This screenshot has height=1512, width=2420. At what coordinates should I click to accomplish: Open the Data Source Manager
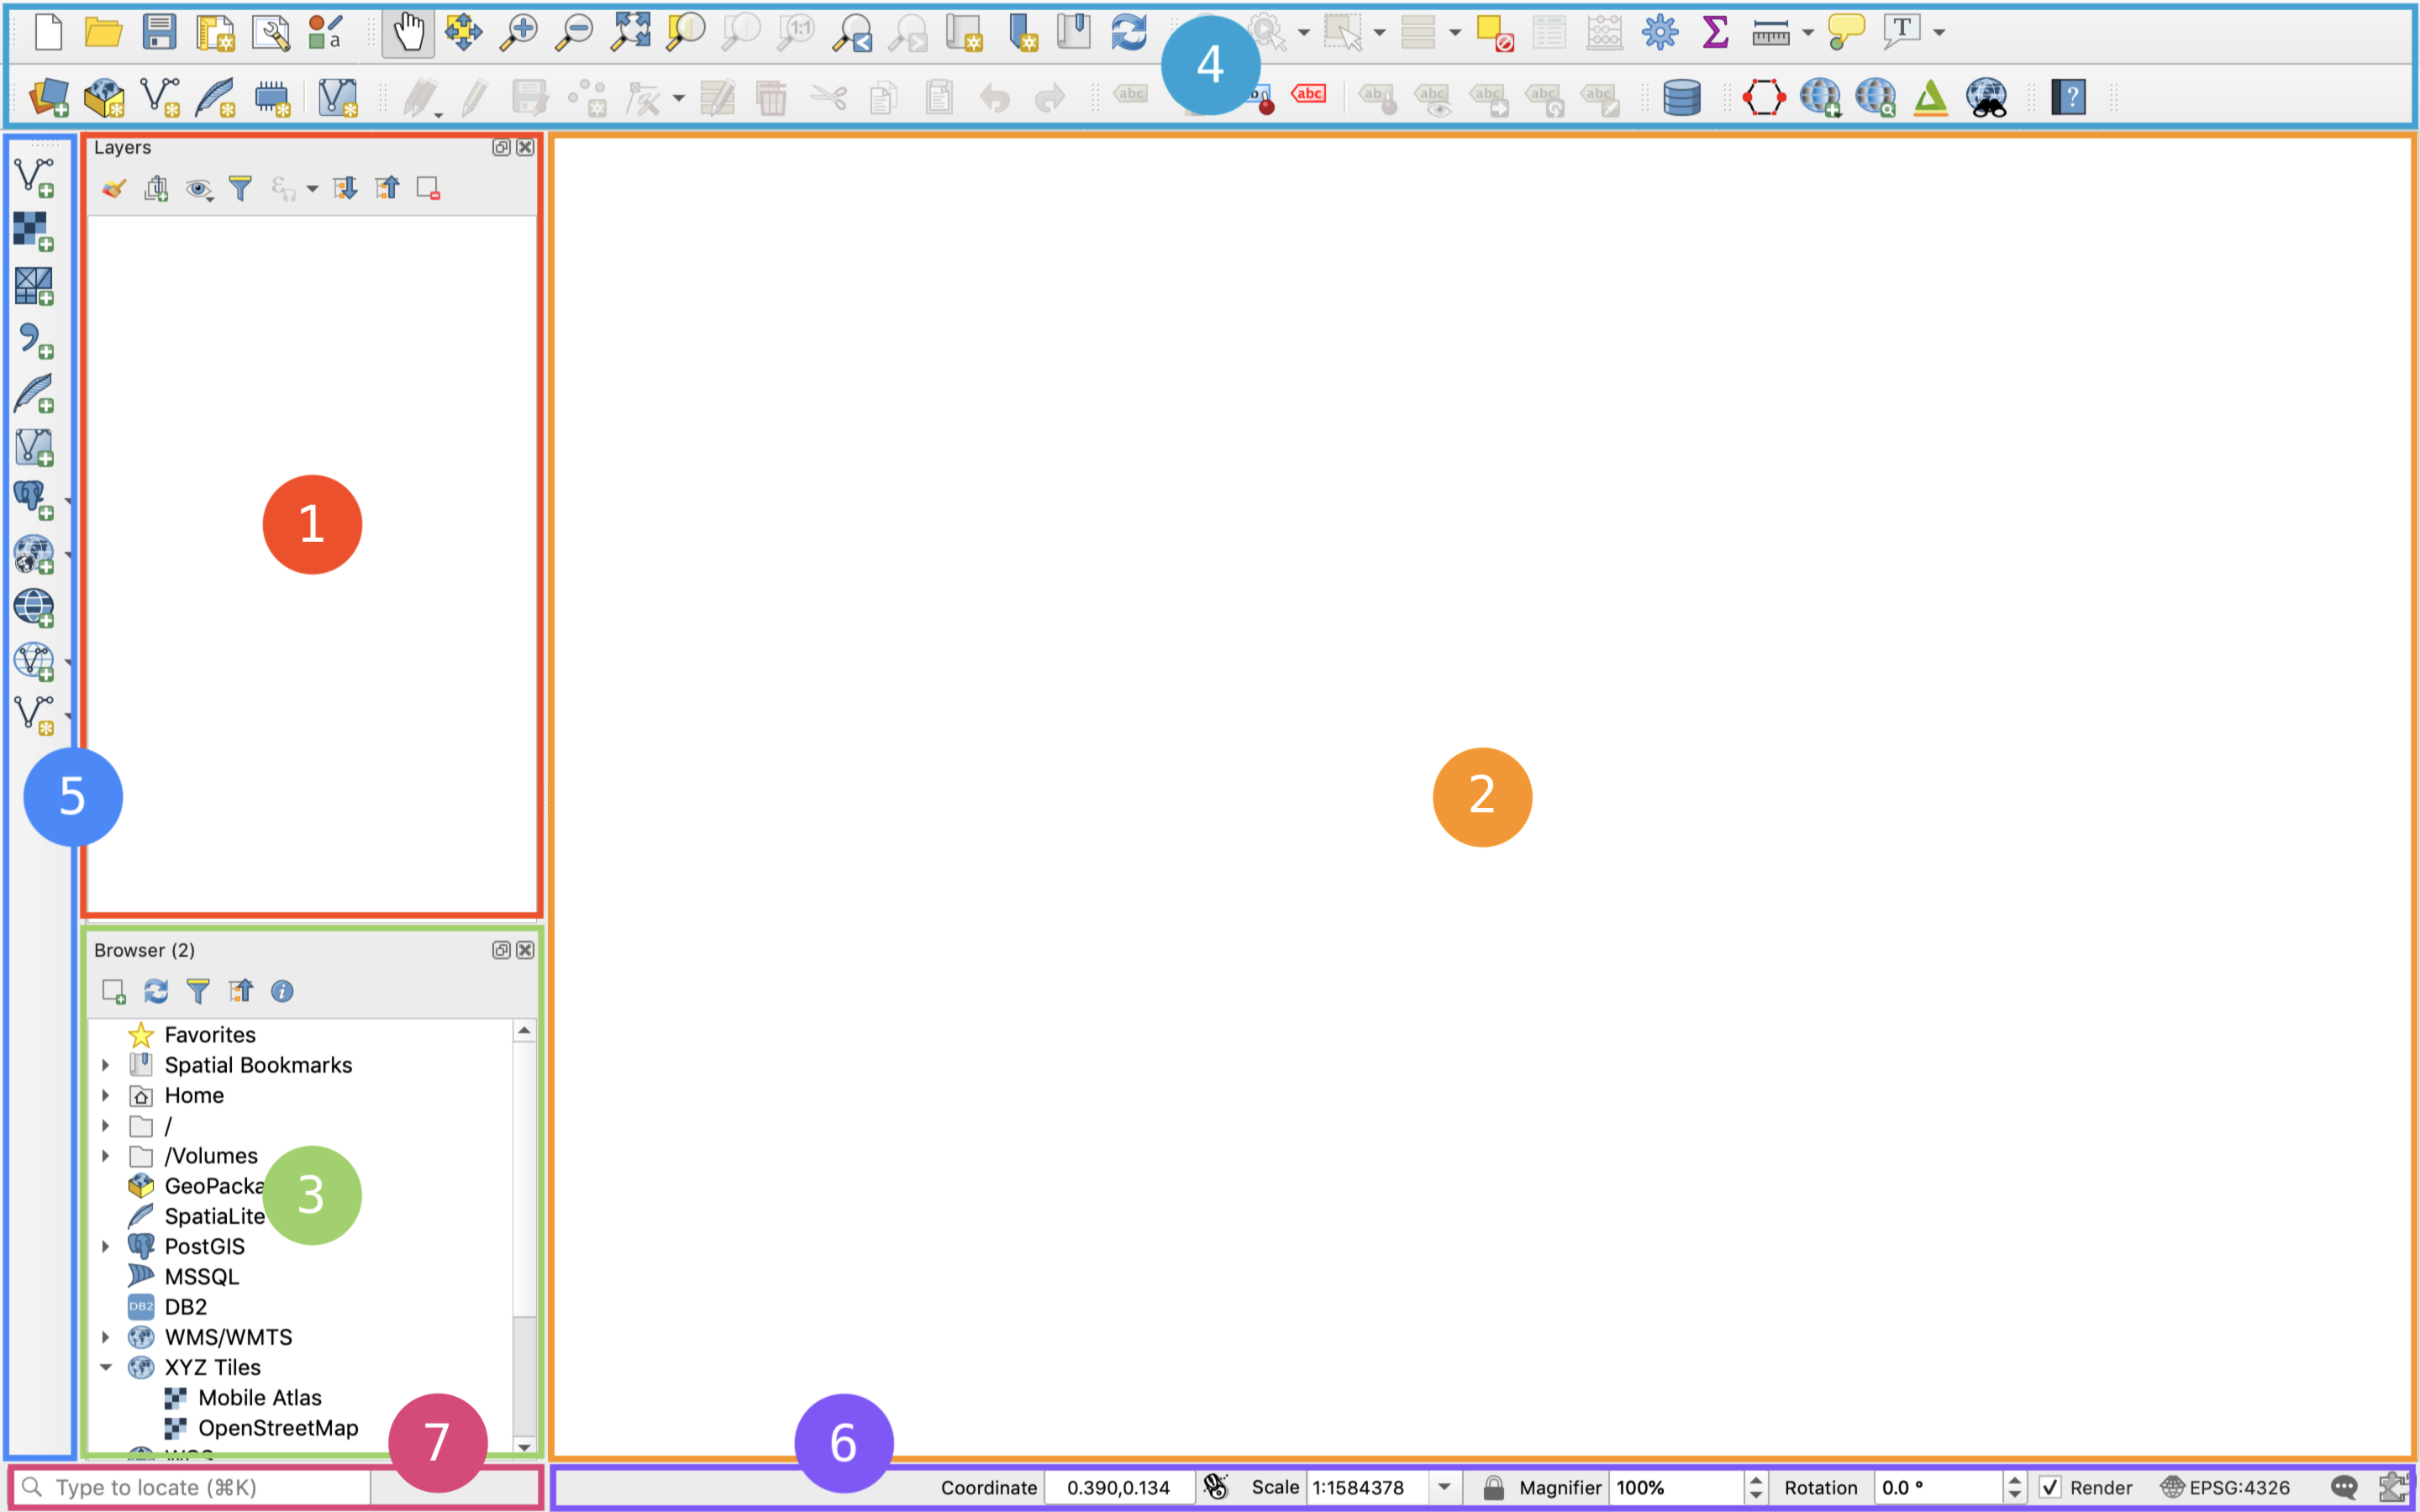click(x=48, y=97)
